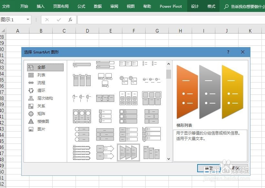Switch to the 格式 contextual tab
The image size is (265, 188).
[x=211, y=6]
